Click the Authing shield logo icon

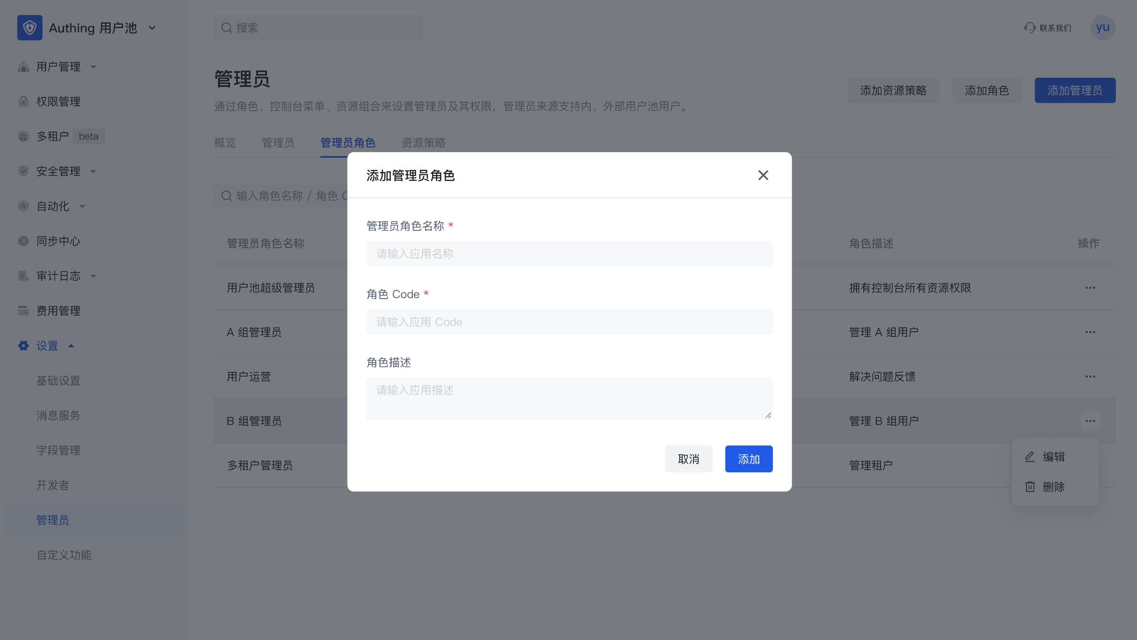pyautogui.click(x=30, y=28)
